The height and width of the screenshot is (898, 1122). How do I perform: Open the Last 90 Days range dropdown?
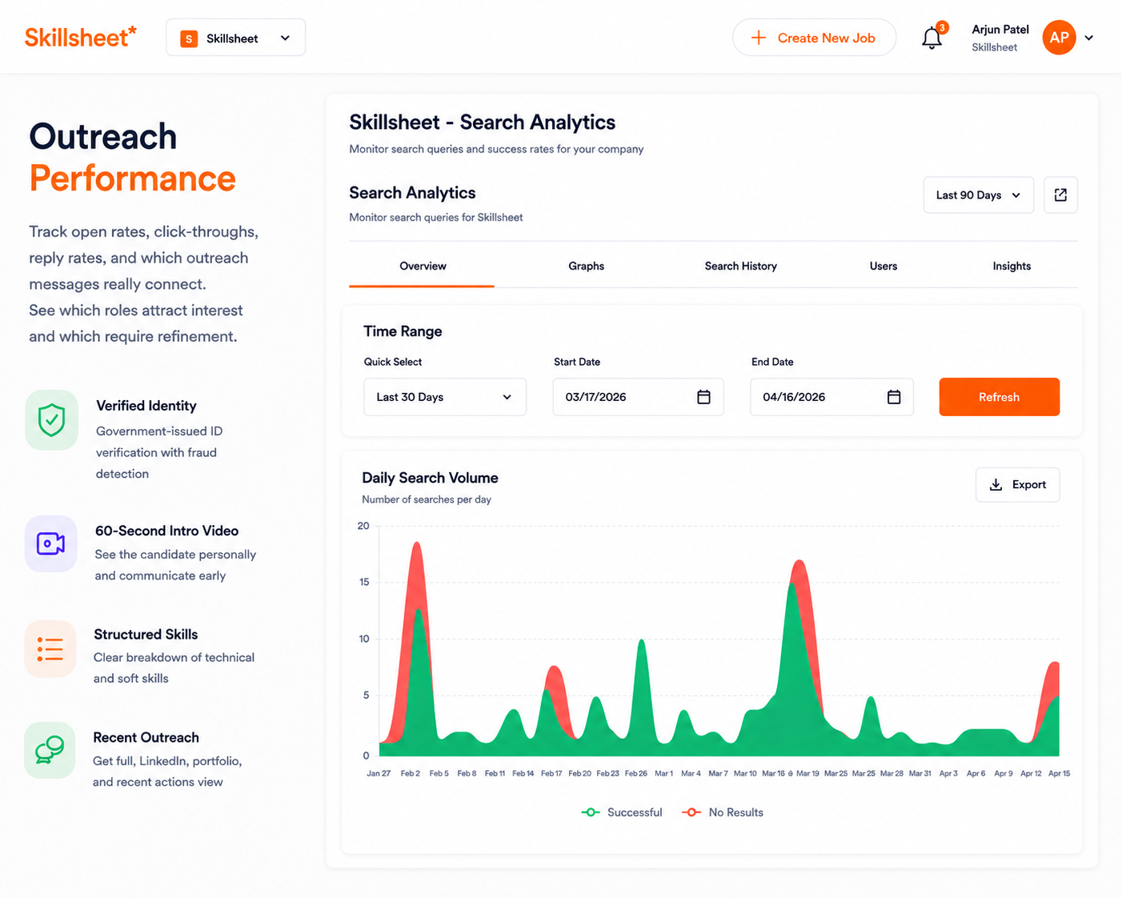pyautogui.click(x=978, y=194)
